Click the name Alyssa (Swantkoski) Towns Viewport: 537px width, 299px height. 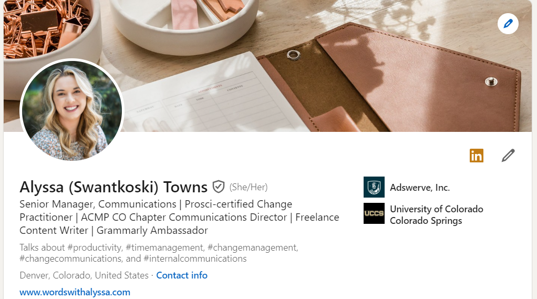pyautogui.click(x=113, y=187)
